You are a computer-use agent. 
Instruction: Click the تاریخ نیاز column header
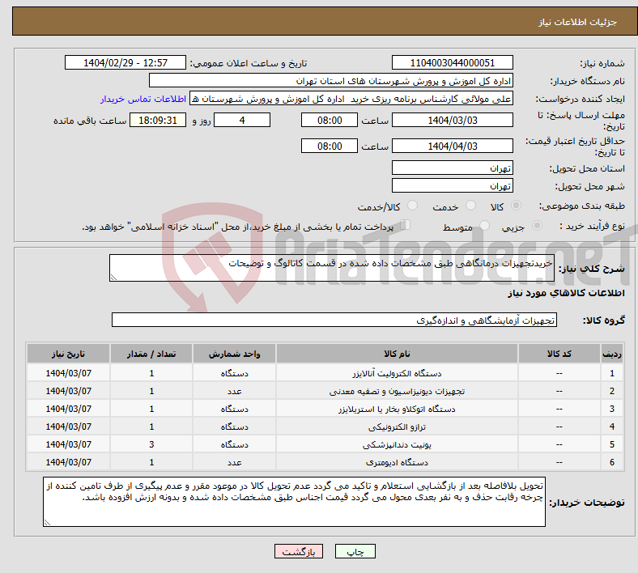[x=68, y=354]
